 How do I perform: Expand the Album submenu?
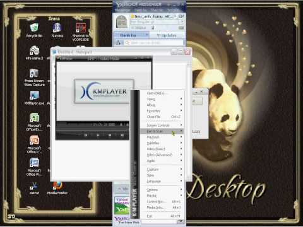162,105
